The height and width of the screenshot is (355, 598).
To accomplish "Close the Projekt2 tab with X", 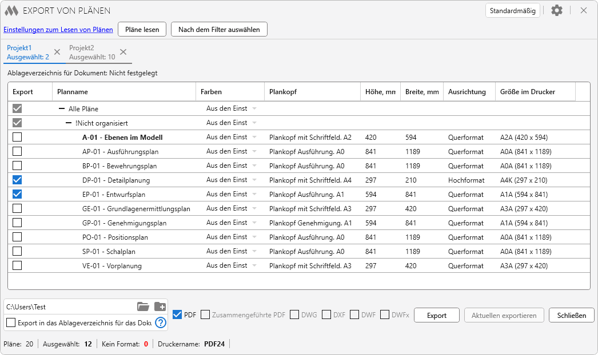I will (123, 52).
